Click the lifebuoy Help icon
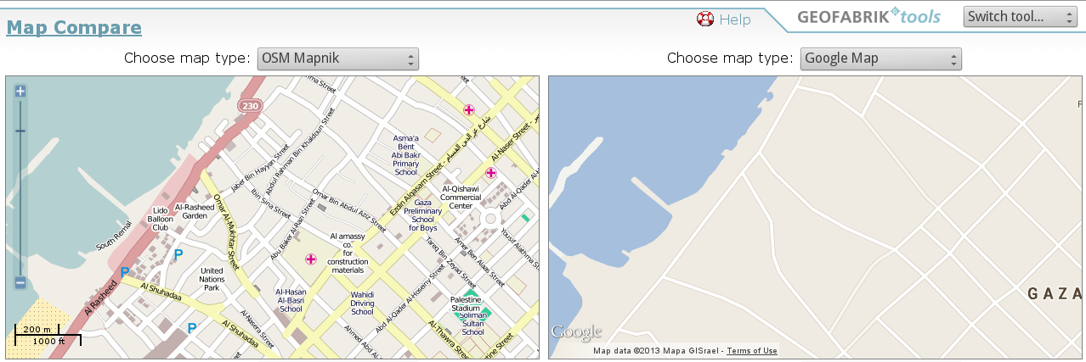The image size is (1086, 362). (x=704, y=19)
